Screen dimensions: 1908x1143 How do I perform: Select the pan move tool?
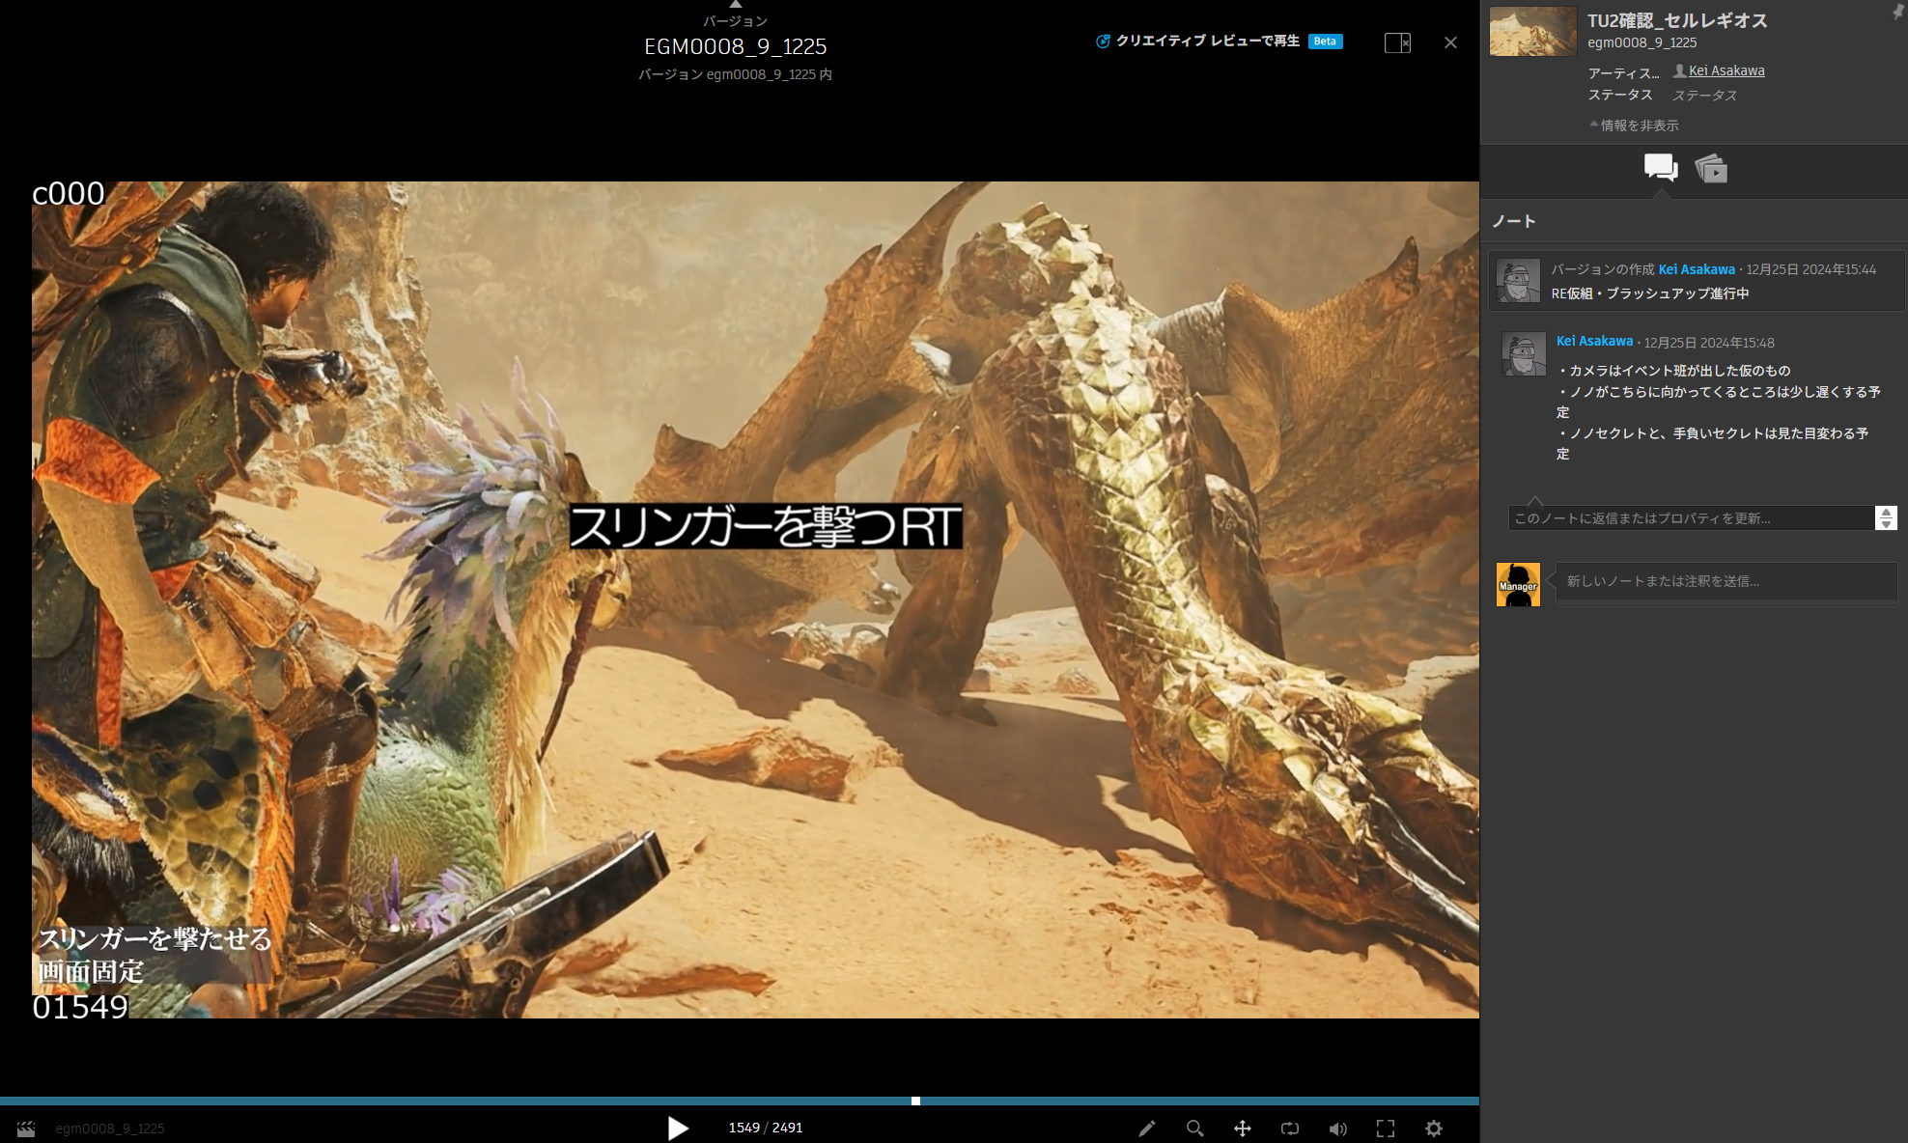[x=1242, y=1129]
